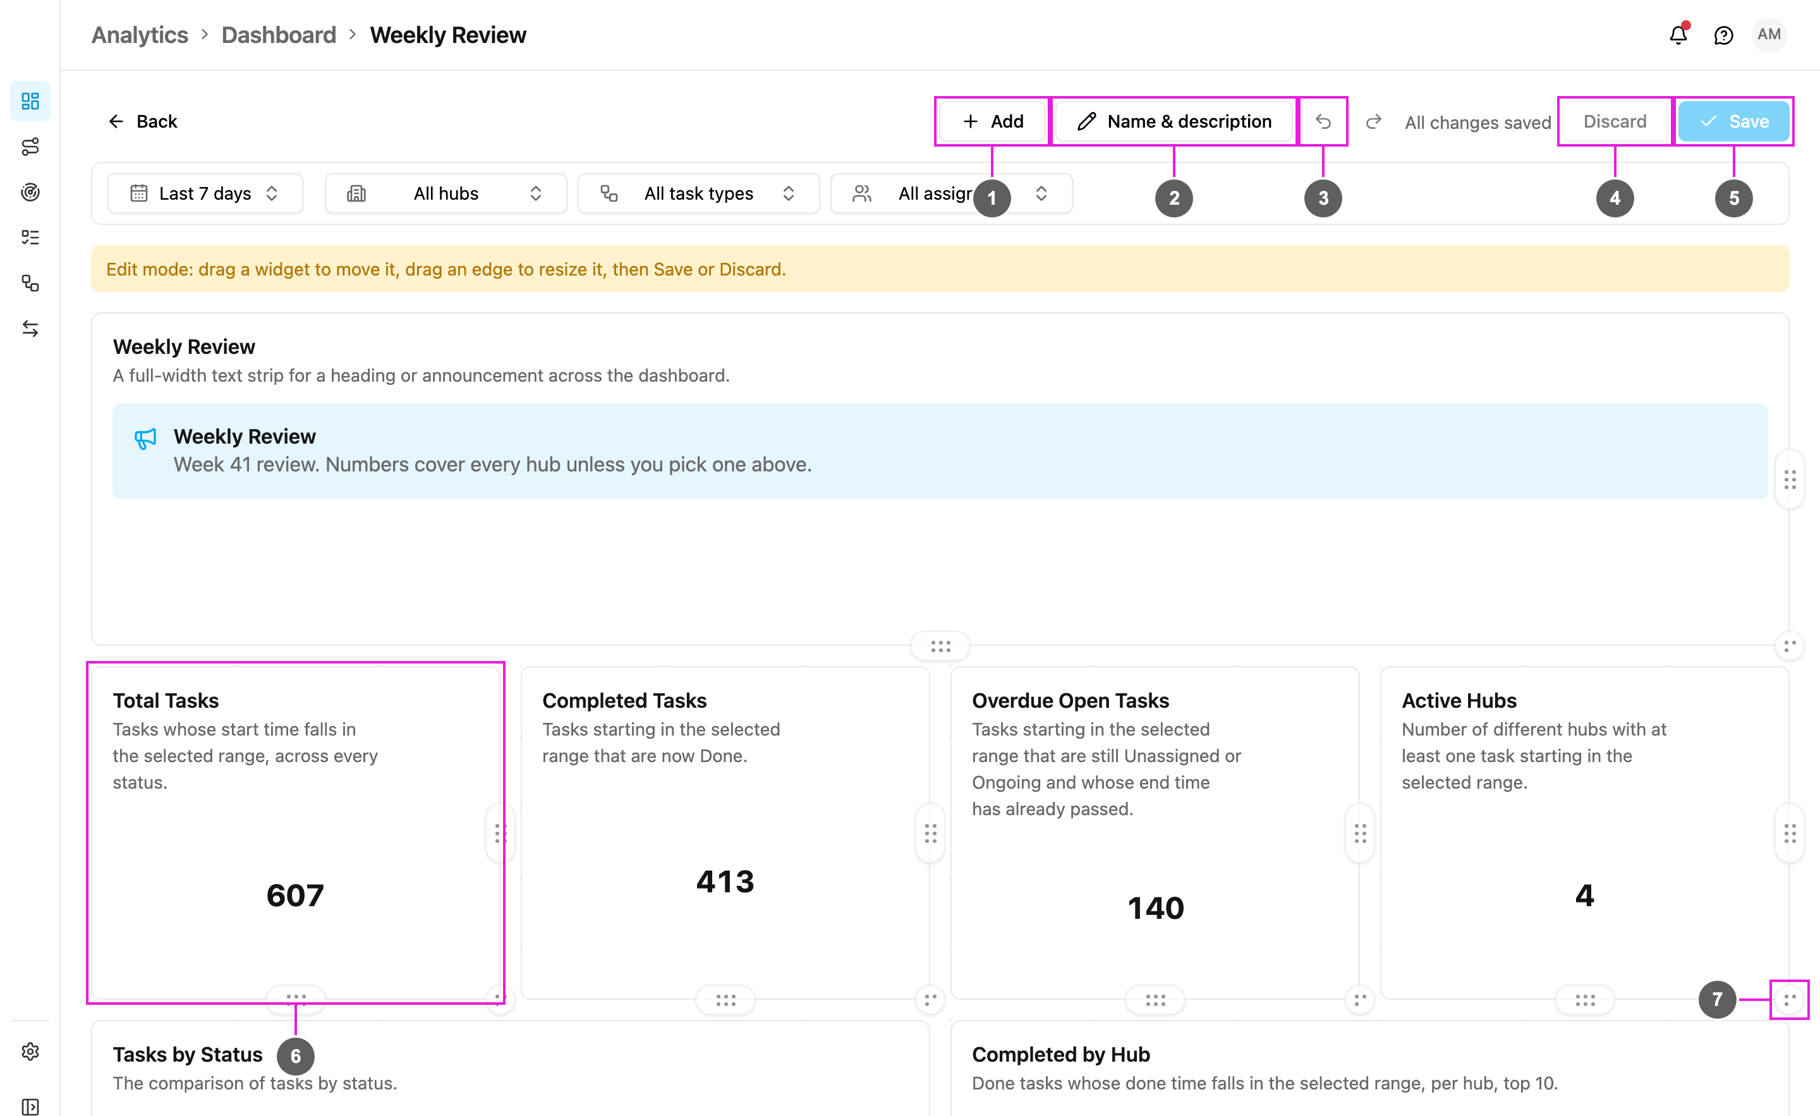Screen dimensions: 1820x1116
Task: Click the megaphone icon in Weekly Review banner
Action: (145, 439)
